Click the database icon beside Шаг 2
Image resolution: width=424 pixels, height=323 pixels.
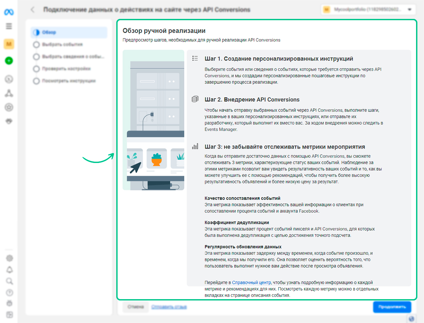[195, 99]
